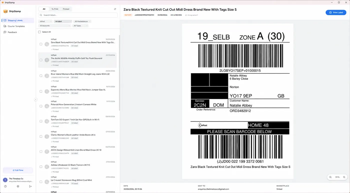Go to Courier Templates section
The width and height of the screenshot is (350, 193).
18,26
